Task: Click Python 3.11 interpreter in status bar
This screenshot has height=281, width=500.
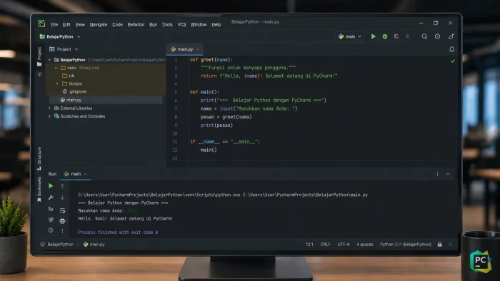Action: coord(406,245)
